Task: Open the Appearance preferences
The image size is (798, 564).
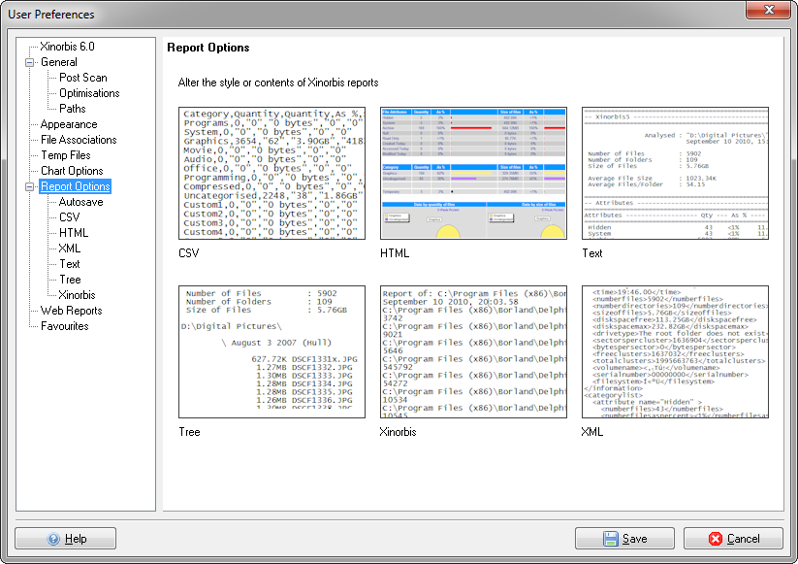Action: pyautogui.click(x=69, y=124)
